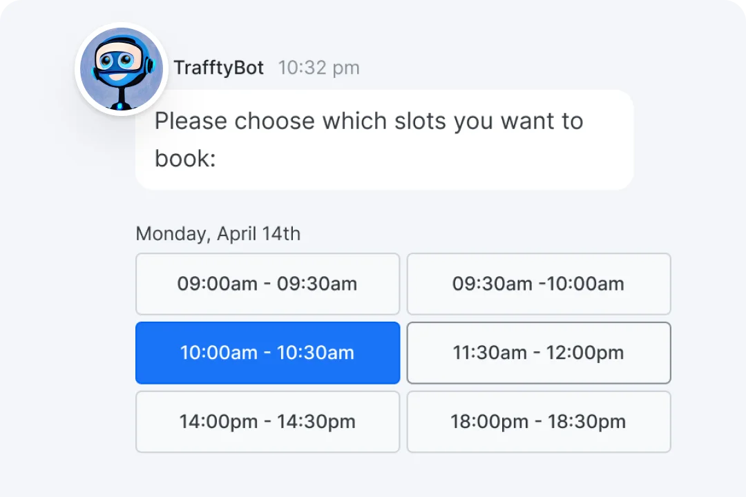This screenshot has width=746, height=497.
Task: Choose the 09:30am - 10:00am slot
Action: pyautogui.click(x=538, y=284)
